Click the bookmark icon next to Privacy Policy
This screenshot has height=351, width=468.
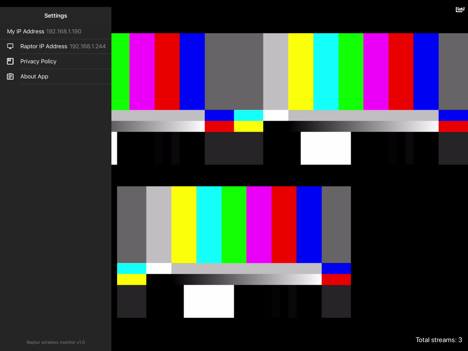(10, 61)
